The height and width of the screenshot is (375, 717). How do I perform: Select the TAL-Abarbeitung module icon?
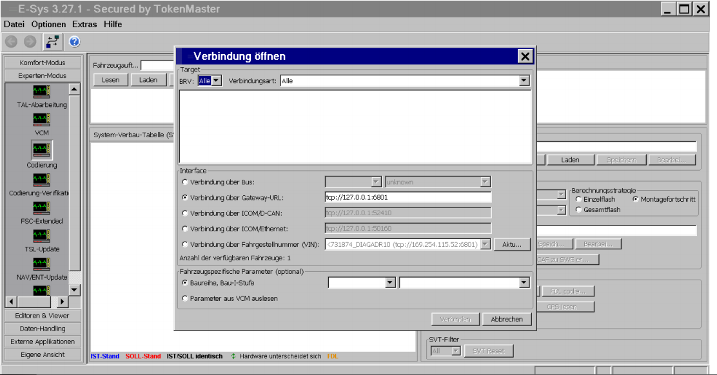coord(42,91)
